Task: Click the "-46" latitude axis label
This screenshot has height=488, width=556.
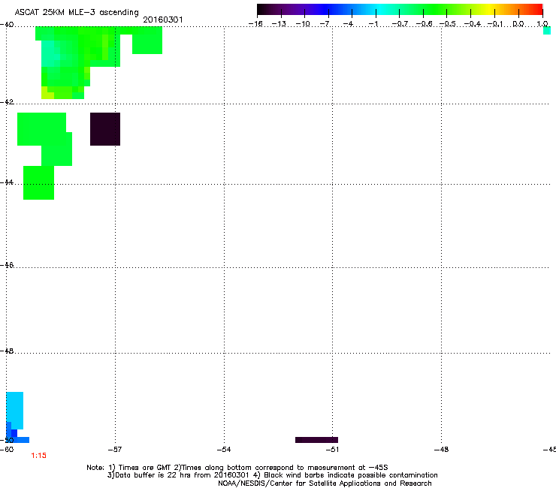Action: [7, 265]
